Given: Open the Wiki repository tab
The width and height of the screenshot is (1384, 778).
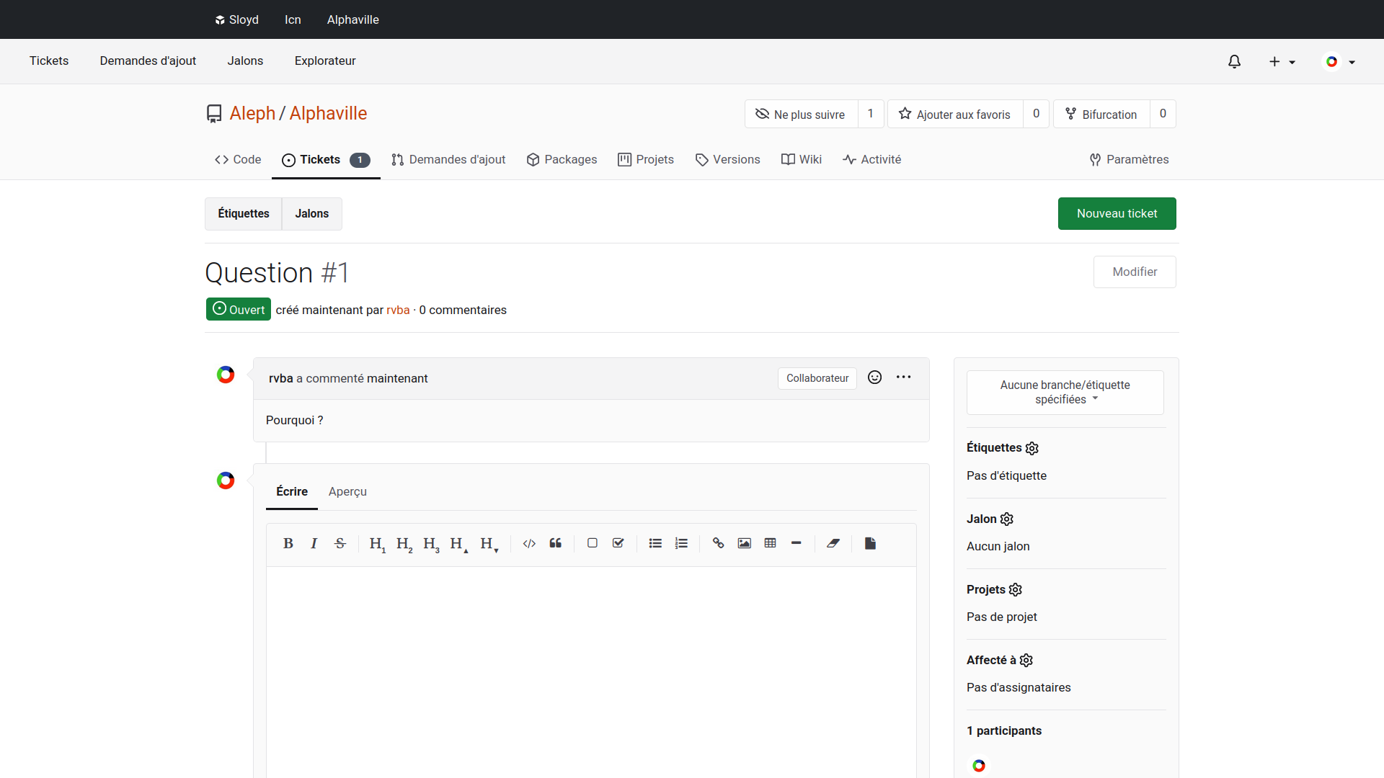Looking at the screenshot, I should coord(801,159).
